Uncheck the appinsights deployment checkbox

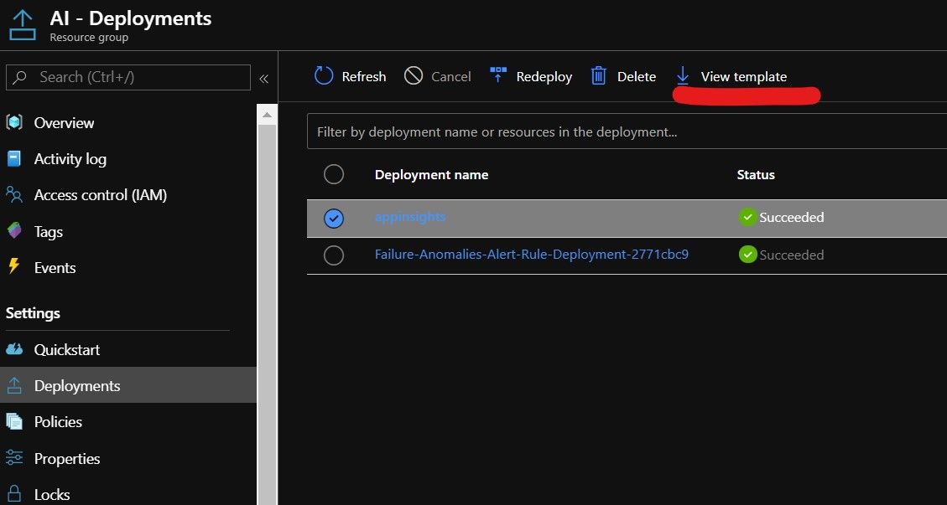333,218
